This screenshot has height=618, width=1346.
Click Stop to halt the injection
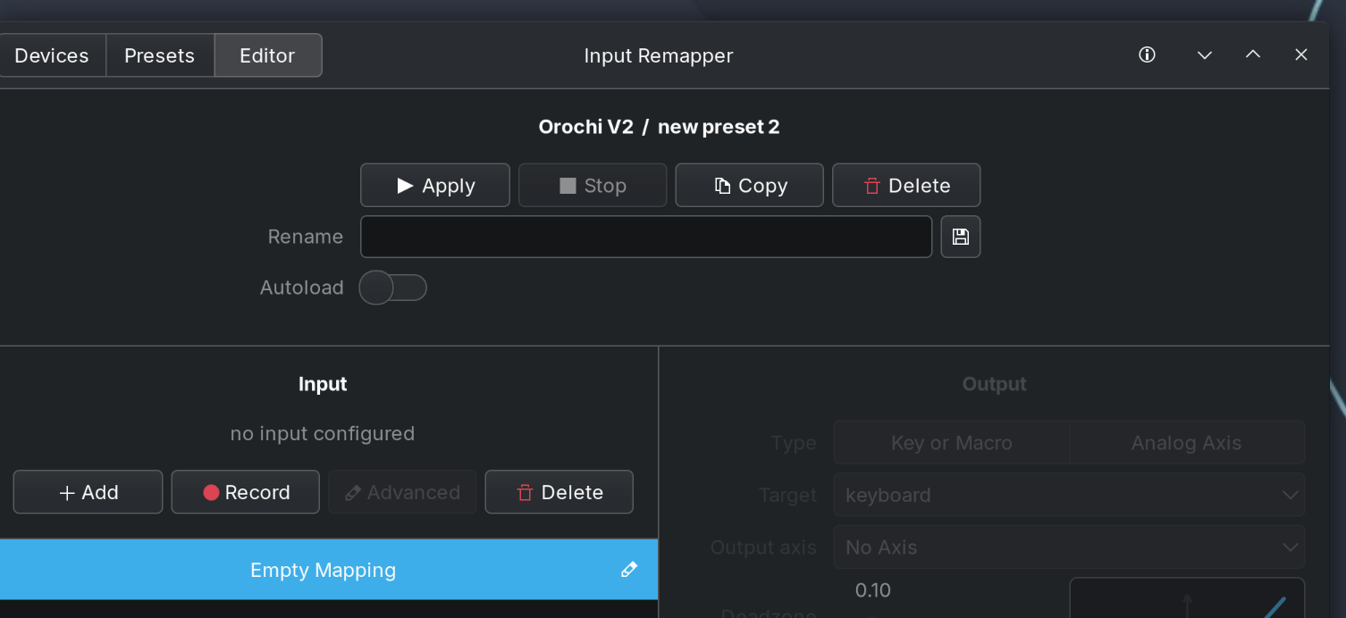coord(593,186)
